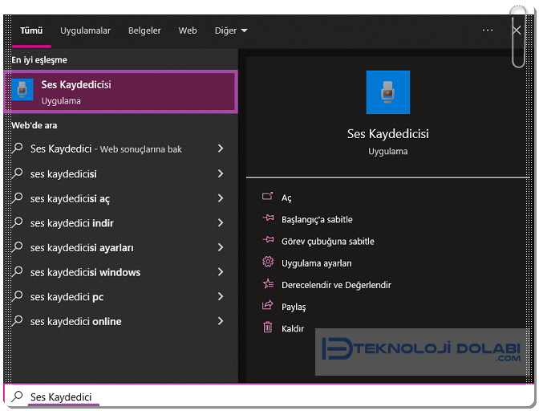Click Aç to open the app
The height and width of the screenshot is (411, 539).
[x=286, y=197]
